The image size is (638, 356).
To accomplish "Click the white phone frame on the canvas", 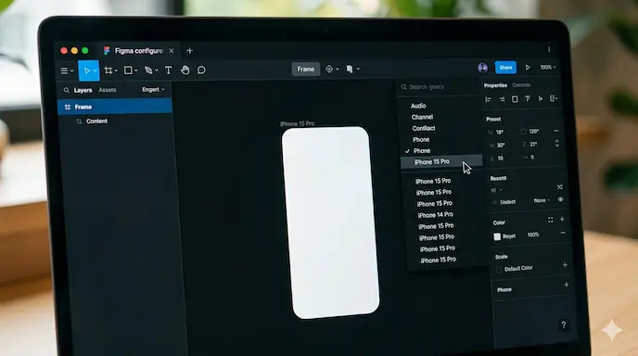I will coord(330,222).
